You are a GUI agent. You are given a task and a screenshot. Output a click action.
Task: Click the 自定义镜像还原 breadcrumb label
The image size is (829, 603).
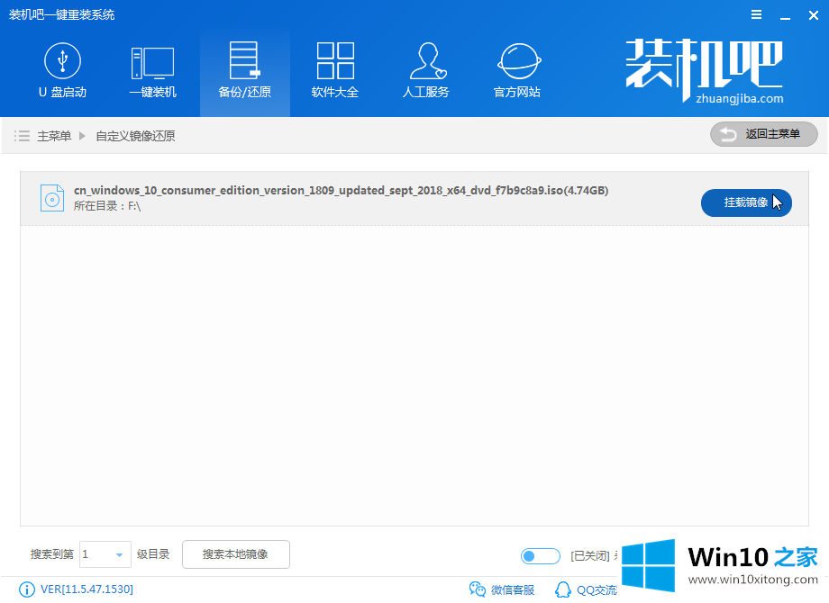pyautogui.click(x=135, y=136)
